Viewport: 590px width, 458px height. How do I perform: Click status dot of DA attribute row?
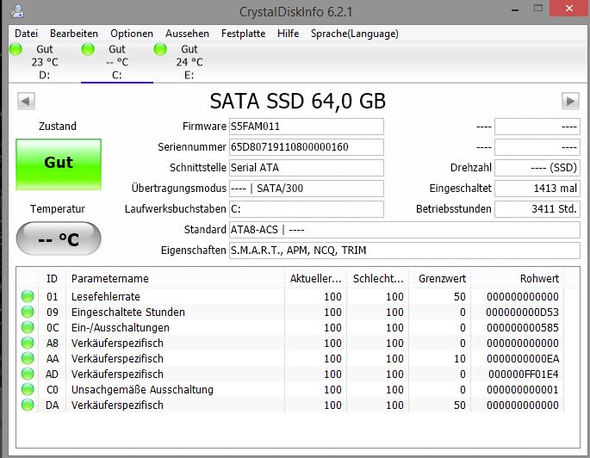[x=28, y=405]
